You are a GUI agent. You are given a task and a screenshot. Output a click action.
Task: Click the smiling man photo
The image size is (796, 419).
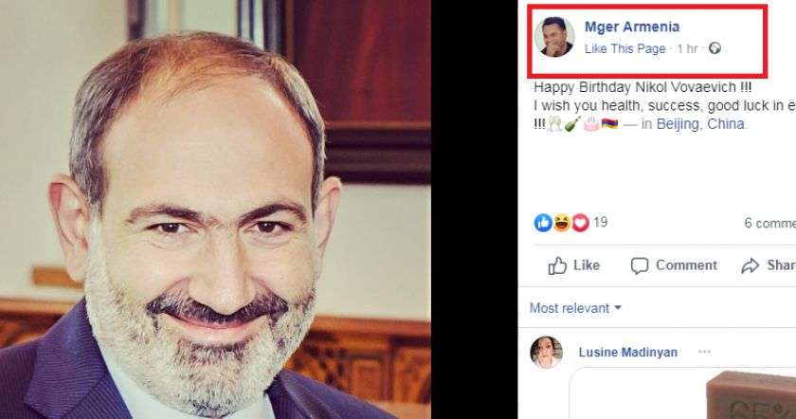tap(215, 209)
